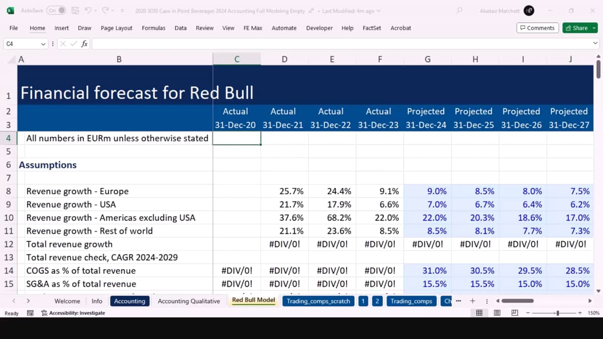The image size is (603, 339).
Task: Click Accessibility: Investigate in status bar
Action: click(x=73, y=313)
